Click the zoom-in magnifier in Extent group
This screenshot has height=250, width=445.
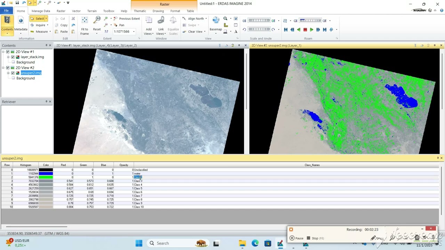pos(106,18)
